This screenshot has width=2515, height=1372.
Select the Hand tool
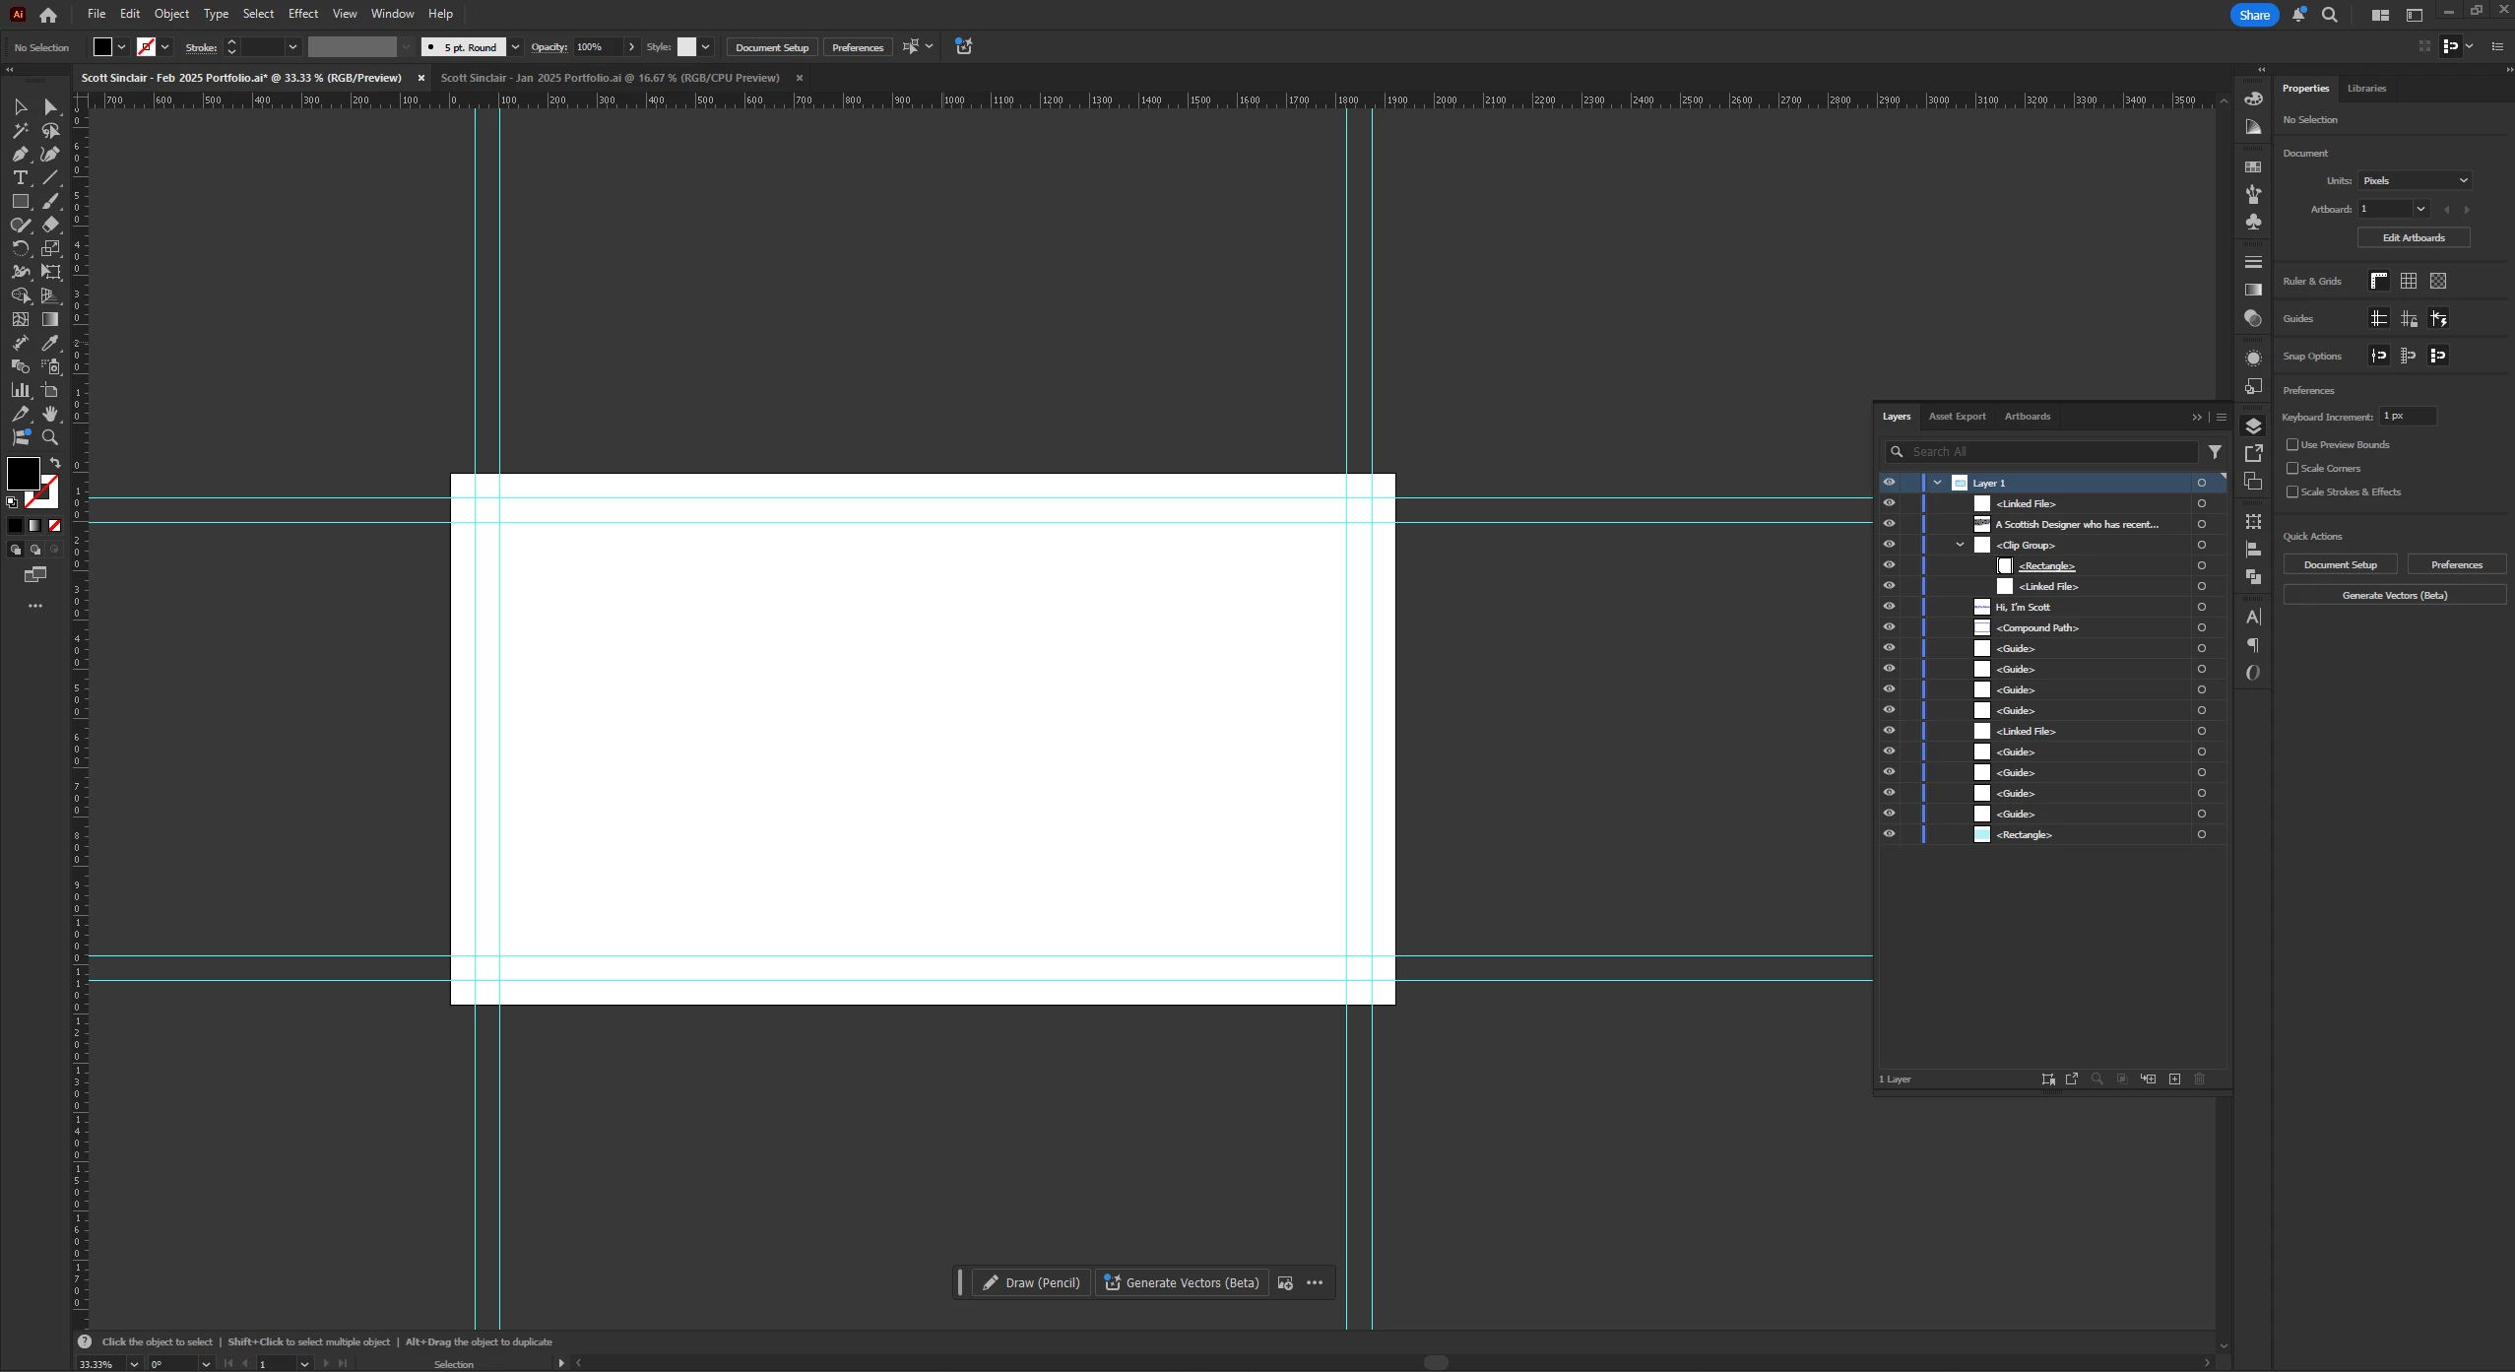tap(50, 414)
